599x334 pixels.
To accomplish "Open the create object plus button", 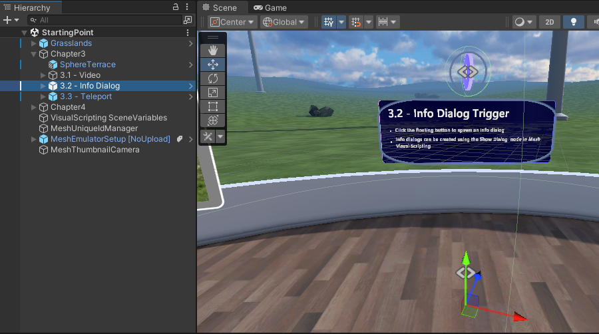I will tap(7, 20).
